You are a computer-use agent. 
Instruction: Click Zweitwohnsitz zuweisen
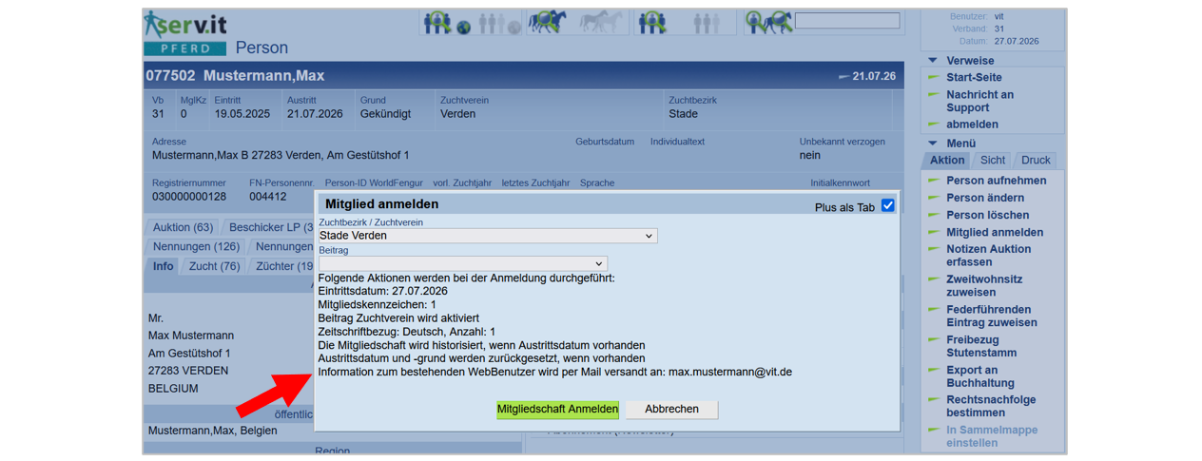(x=984, y=286)
